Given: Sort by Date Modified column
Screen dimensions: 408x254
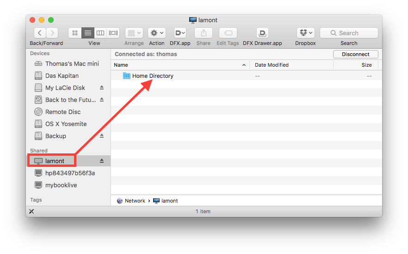Looking at the screenshot, I should [x=291, y=65].
